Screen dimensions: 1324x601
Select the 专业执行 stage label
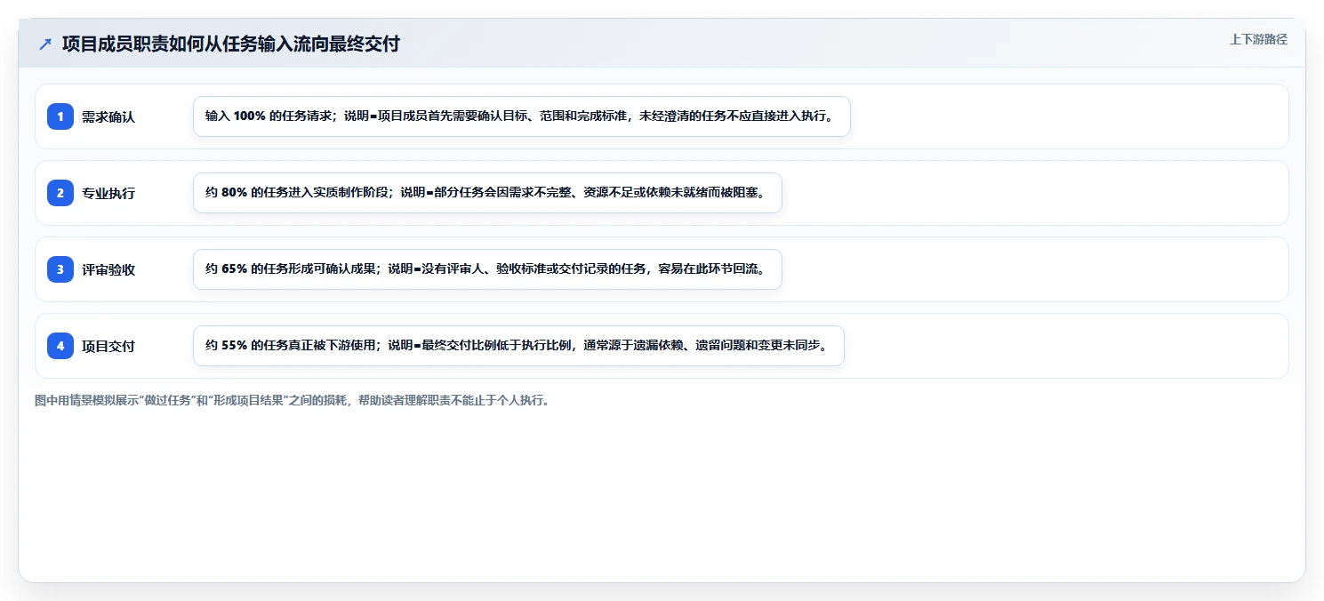point(108,193)
